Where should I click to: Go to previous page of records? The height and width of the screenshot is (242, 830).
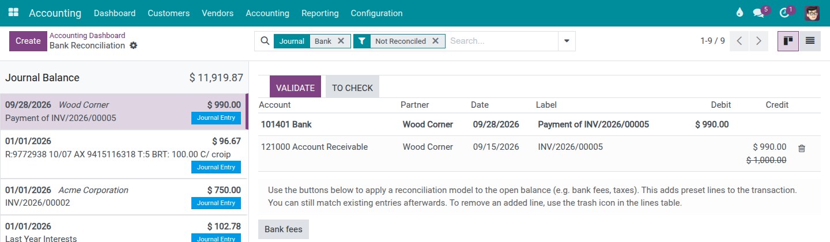739,41
